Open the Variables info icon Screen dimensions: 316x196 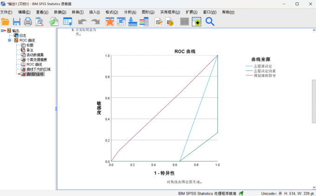pos(144,22)
